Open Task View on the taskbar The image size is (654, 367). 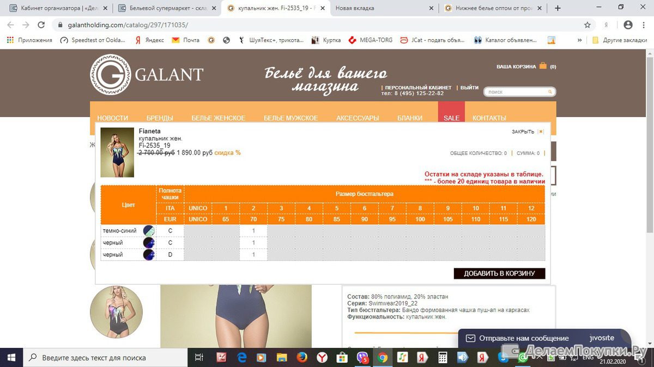click(199, 358)
